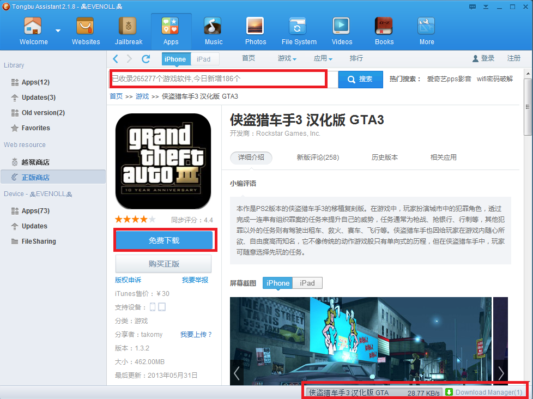Click the 注册 register link
Image resolution: width=533 pixels, height=399 pixels.
click(513, 58)
